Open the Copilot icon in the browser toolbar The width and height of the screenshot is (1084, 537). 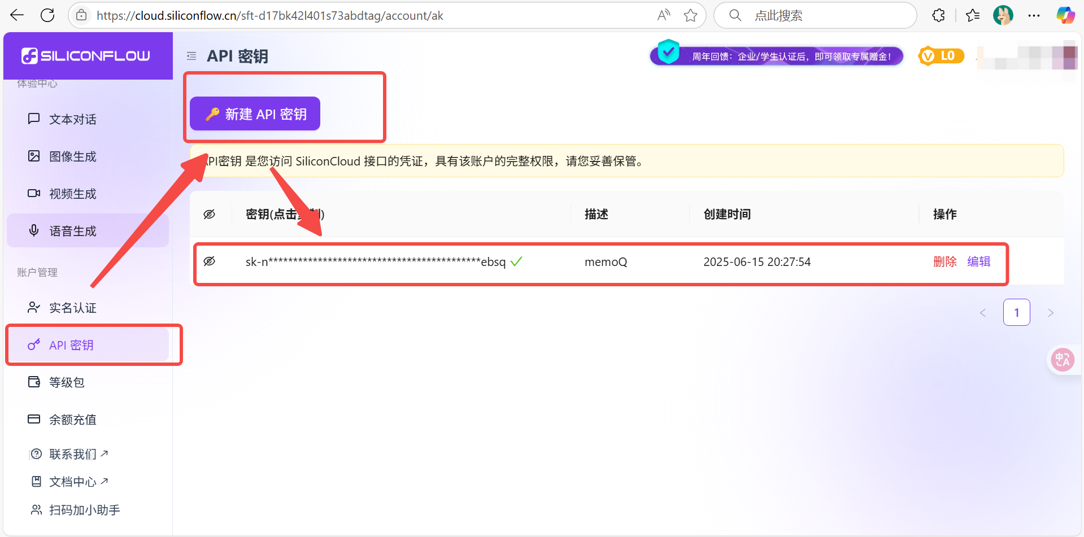coord(1065,15)
